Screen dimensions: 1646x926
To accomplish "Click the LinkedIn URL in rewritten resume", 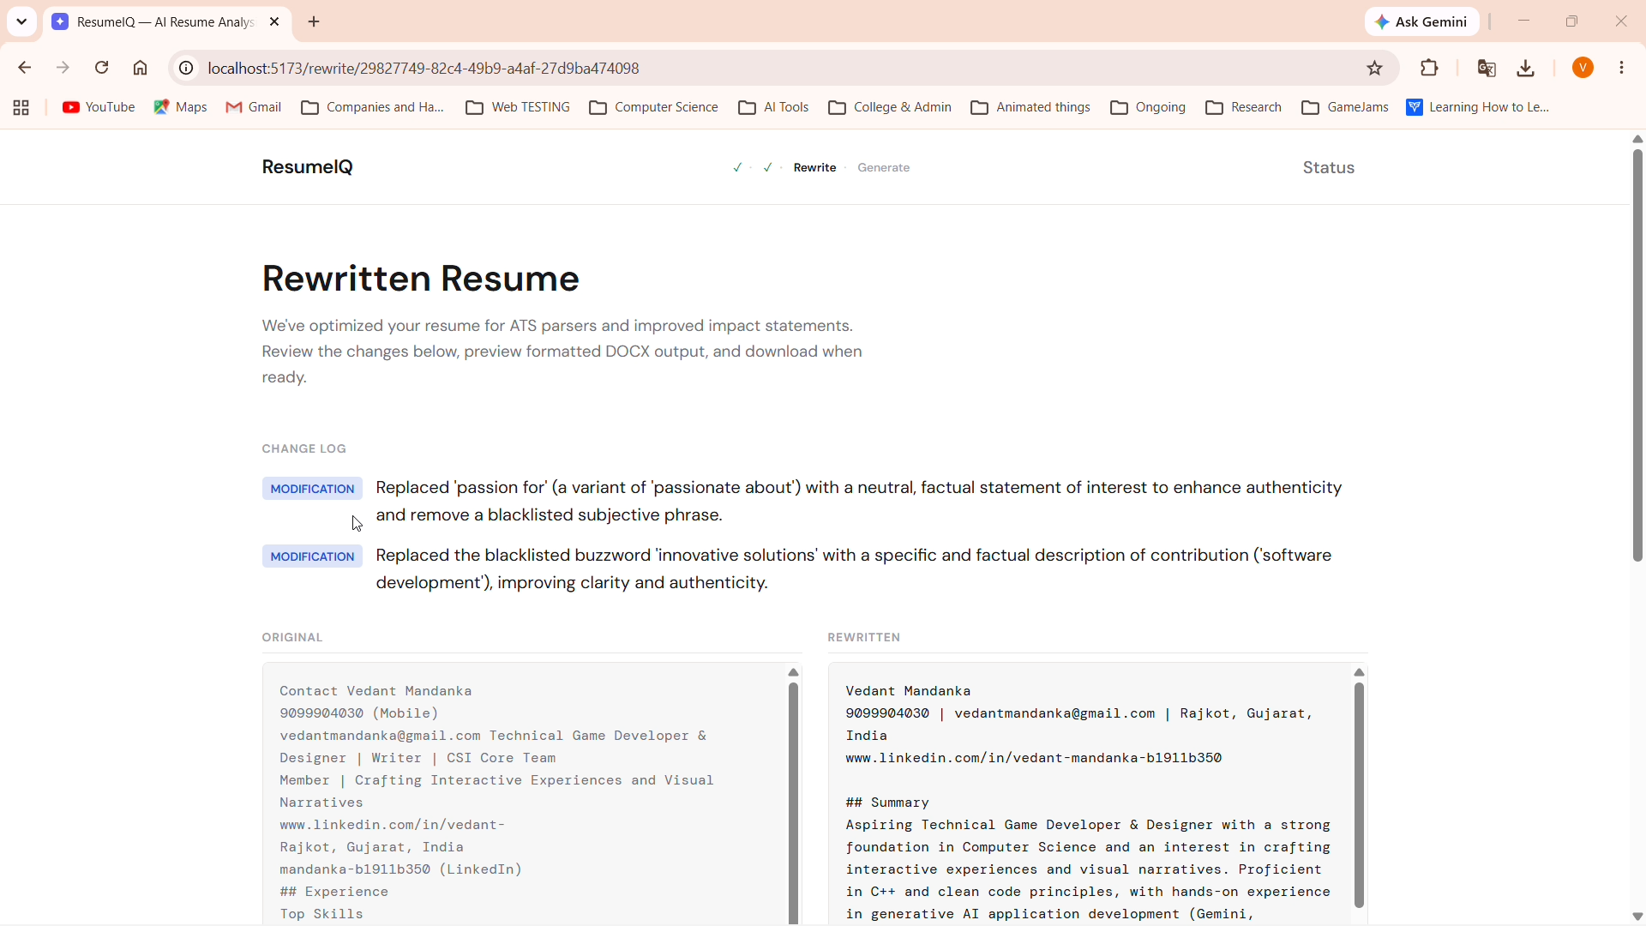I will click(1034, 759).
